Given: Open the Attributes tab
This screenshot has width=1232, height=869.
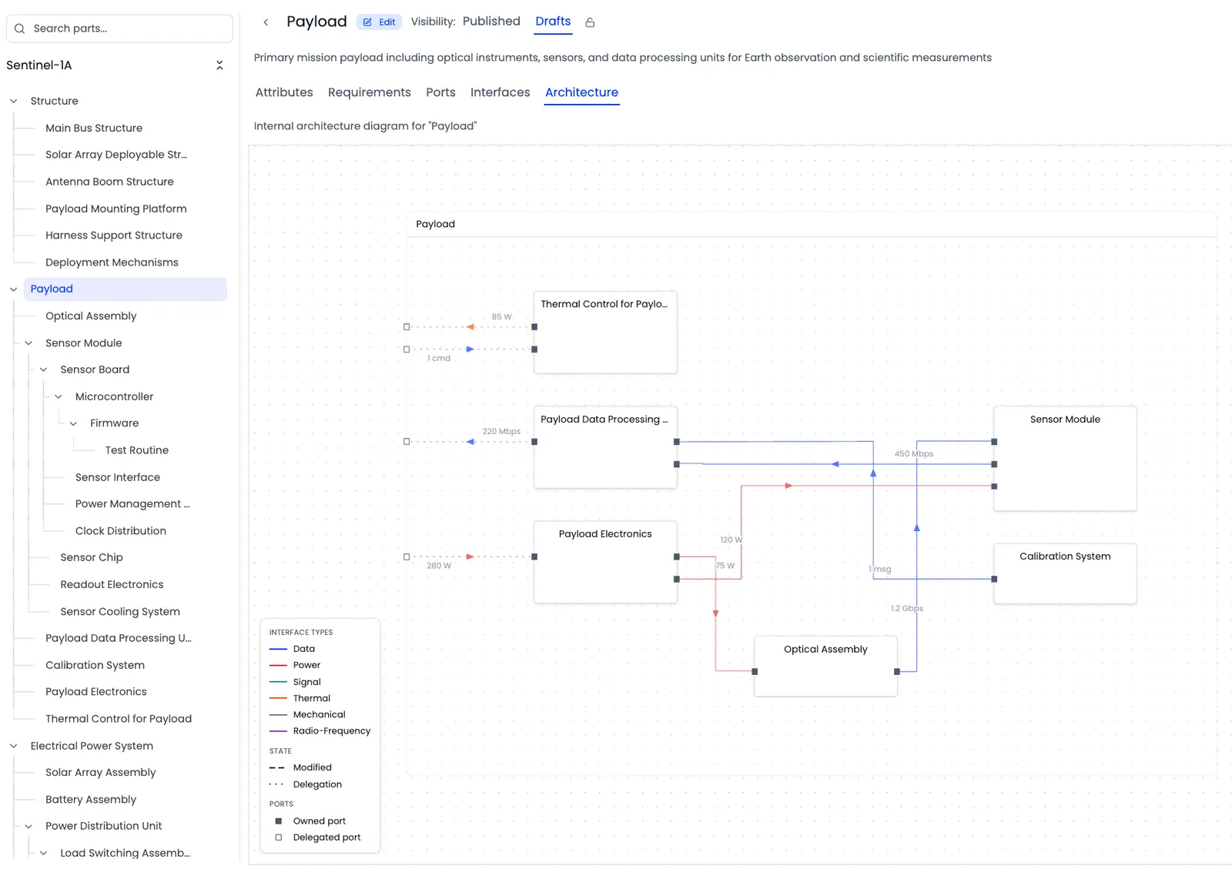Looking at the screenshot, I should pos(284,92).
